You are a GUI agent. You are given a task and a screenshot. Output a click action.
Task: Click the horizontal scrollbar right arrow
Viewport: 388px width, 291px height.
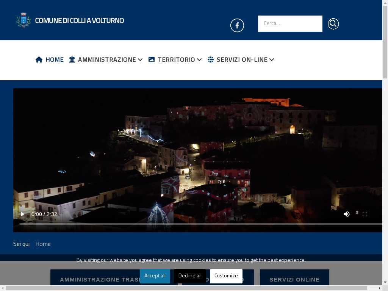tap(380, 288)
